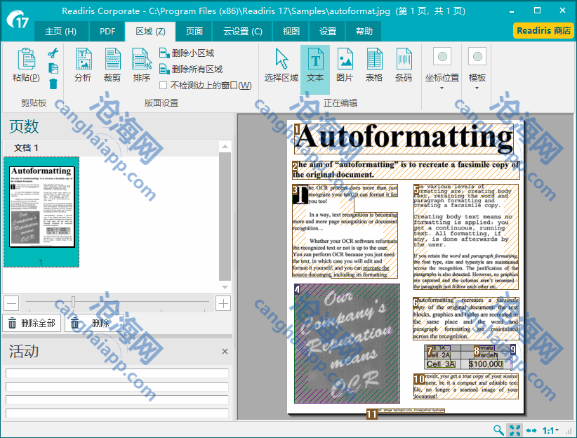The height and width of the screenshot is (438, 577).
Task: Switch to the 页面 ribbon tab
Action: (194, 31)
